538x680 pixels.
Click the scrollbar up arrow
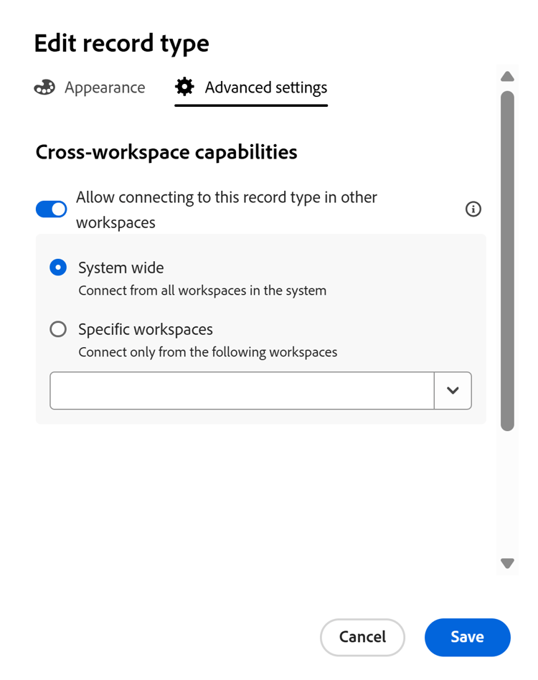pos(507,76)
